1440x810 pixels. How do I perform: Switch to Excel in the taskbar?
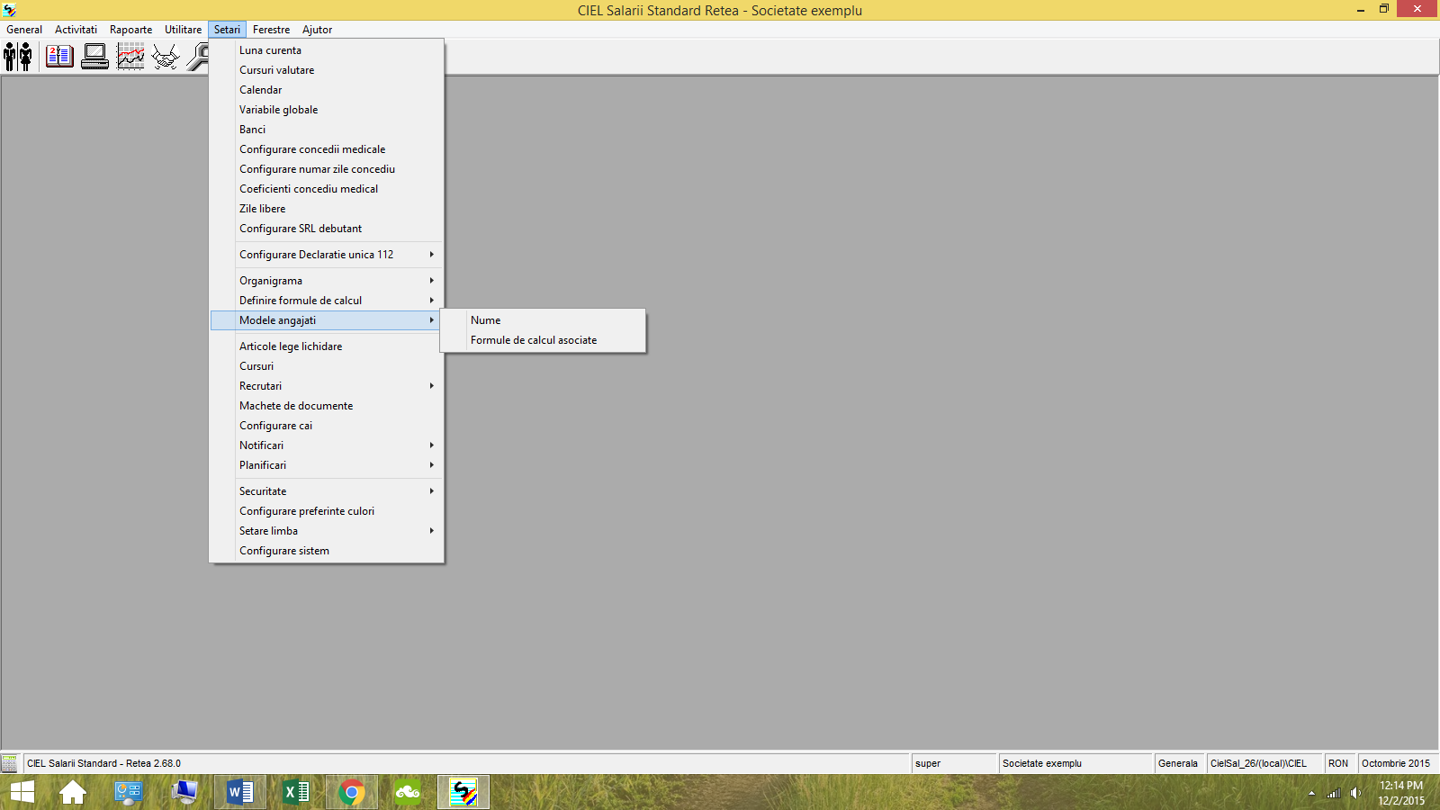click(x=296, y=792)
